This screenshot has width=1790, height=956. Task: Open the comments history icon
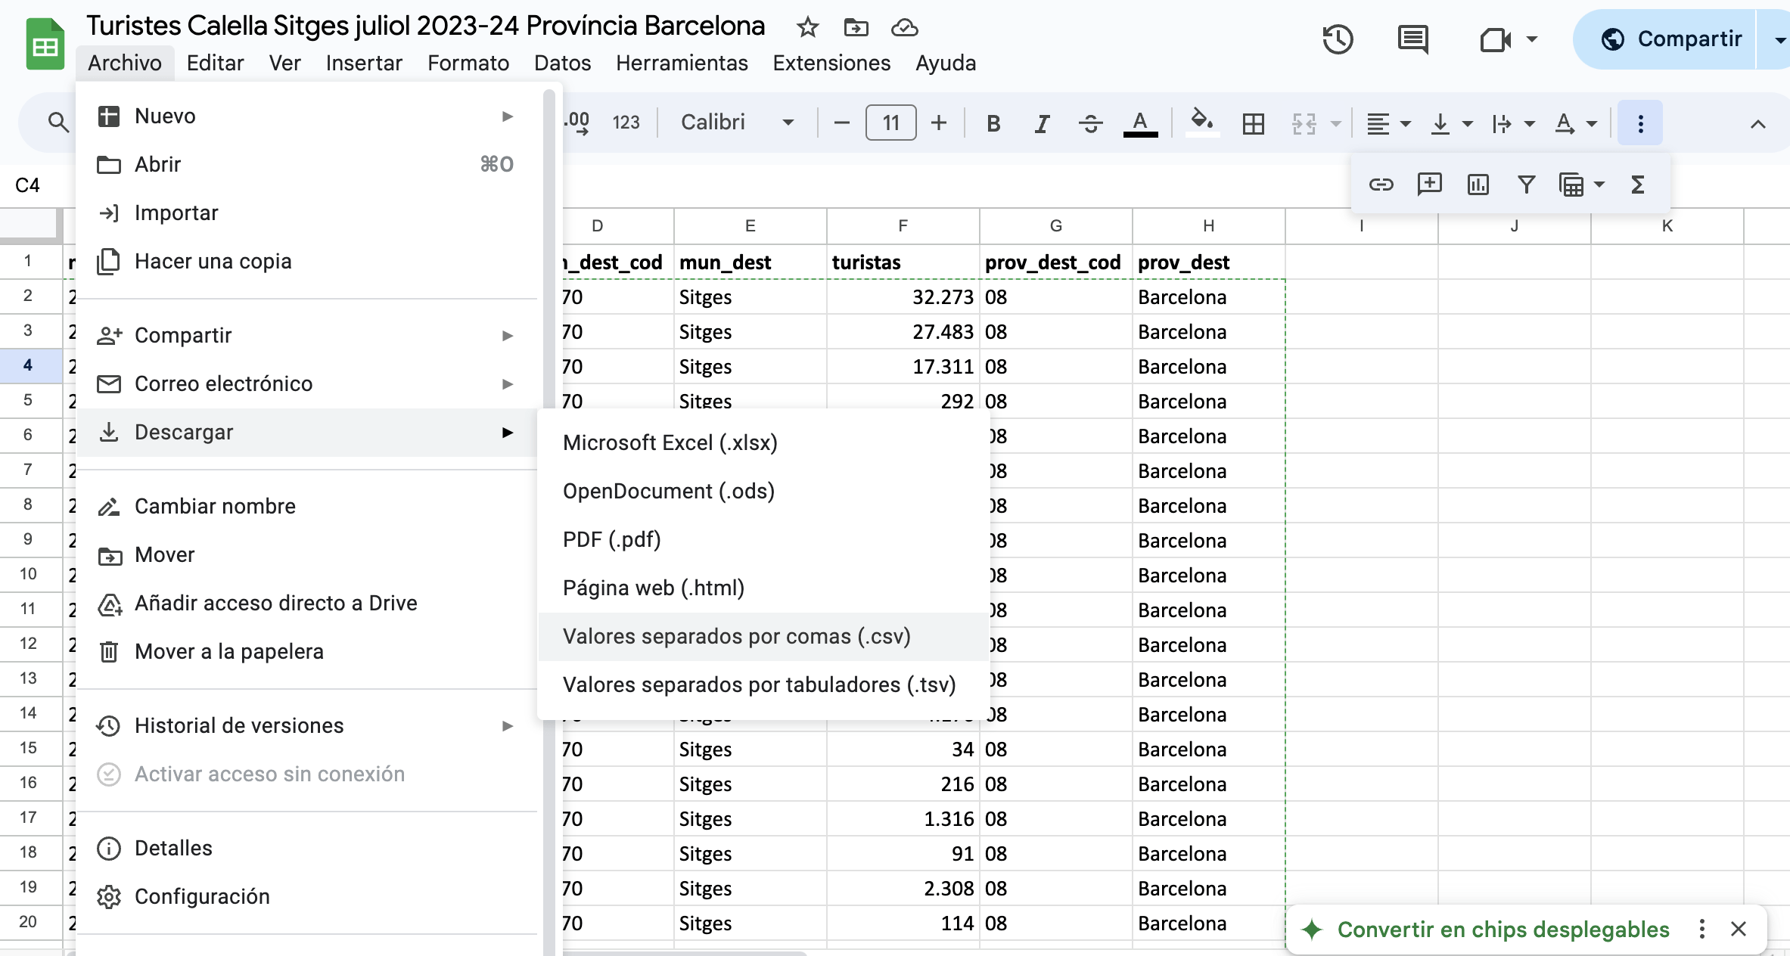1412,39
